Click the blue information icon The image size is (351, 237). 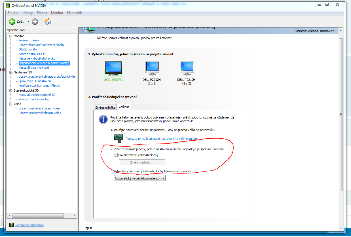tap(103, 119)
